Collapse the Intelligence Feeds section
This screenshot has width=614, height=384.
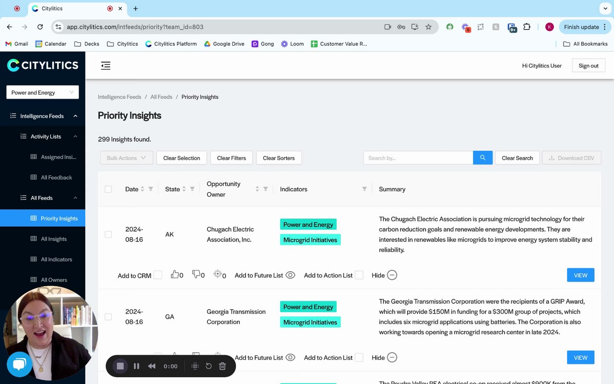click(75, 116)
